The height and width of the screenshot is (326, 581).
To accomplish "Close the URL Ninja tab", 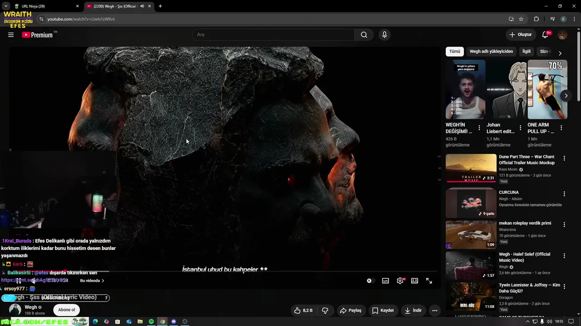I will (x=77, y=6).
